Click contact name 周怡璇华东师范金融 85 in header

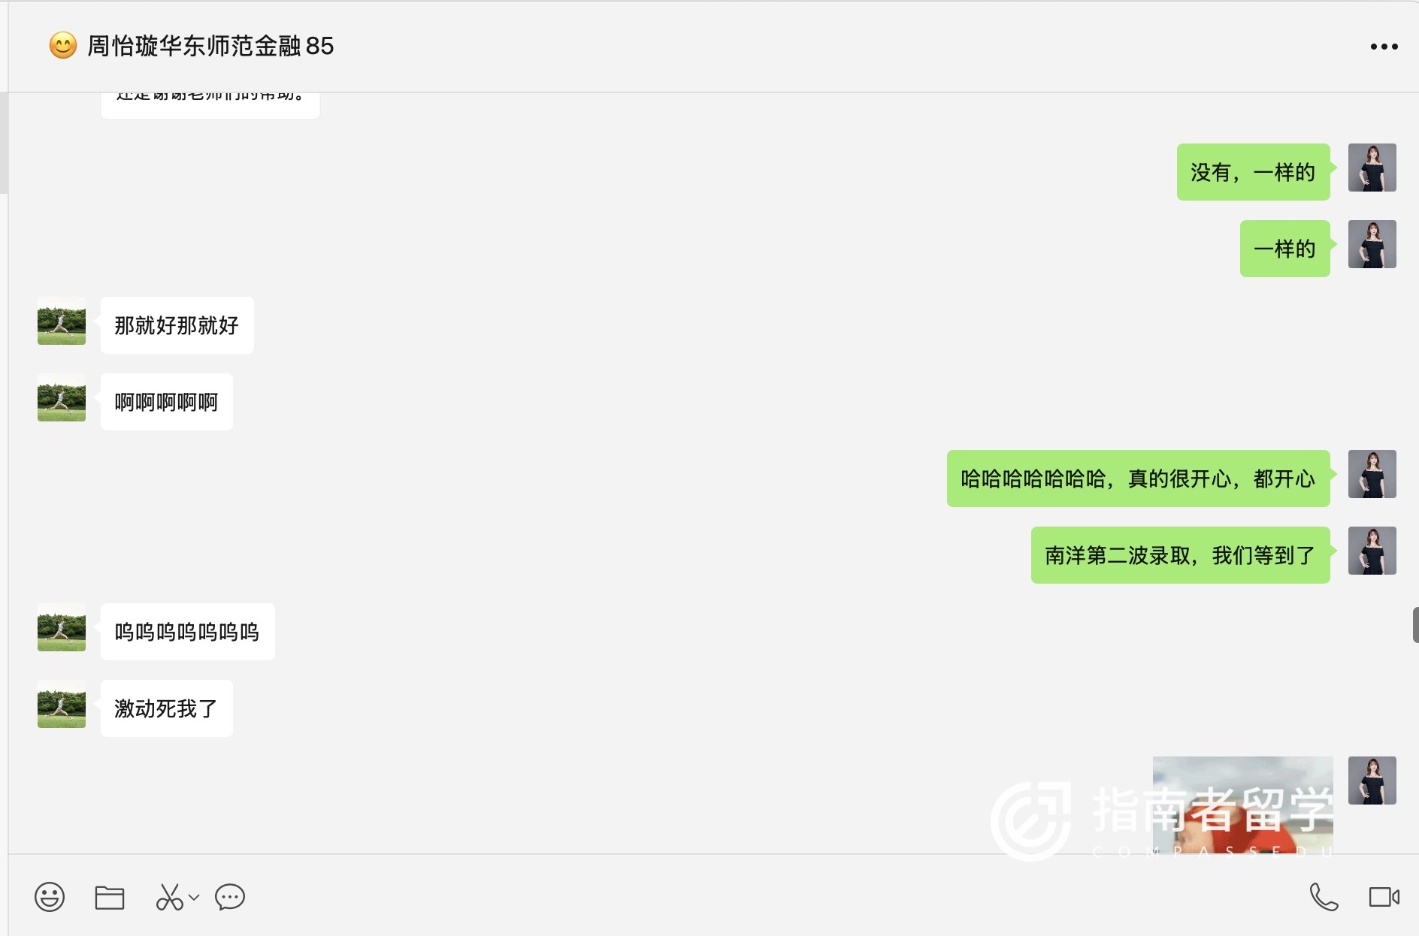click(210, 46)
